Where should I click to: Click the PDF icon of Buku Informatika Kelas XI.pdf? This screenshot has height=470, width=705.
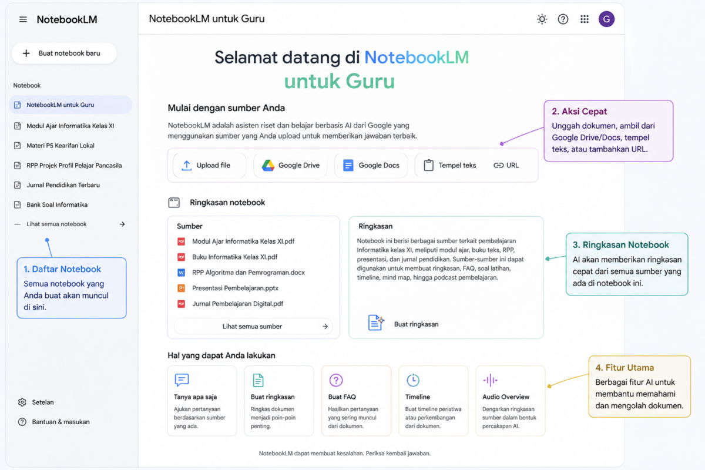click(181, 257)
